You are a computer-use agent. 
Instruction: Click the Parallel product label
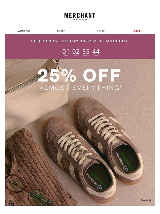[x=145, y=200]
